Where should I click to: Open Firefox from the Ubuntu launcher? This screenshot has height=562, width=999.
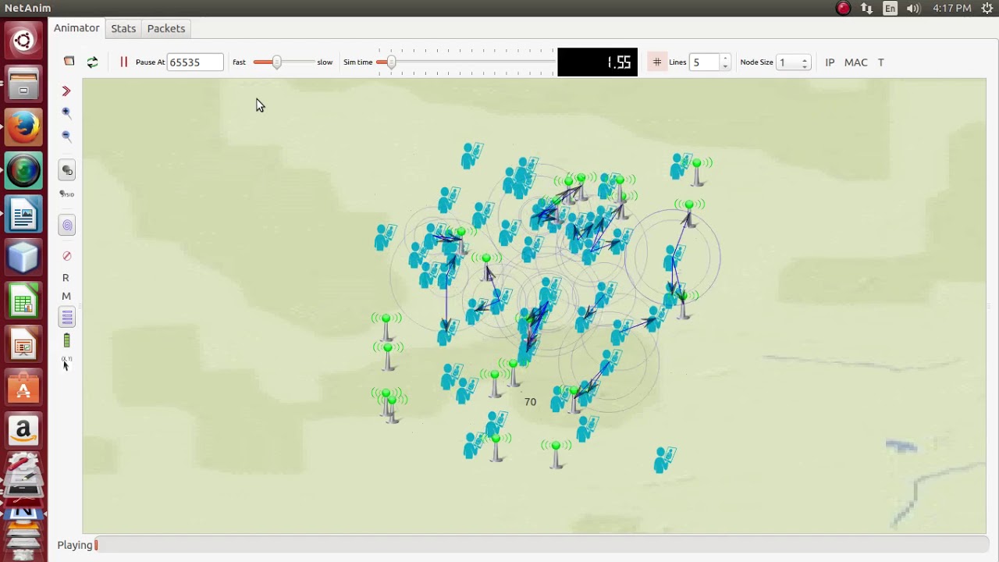(x=23, y=126)
